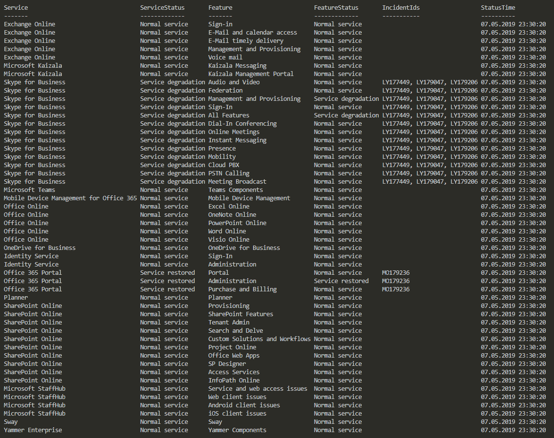Screen dimensions: 554x438
Task: Select the Cloud PBX feature row
Action: (x=223, y=165)
